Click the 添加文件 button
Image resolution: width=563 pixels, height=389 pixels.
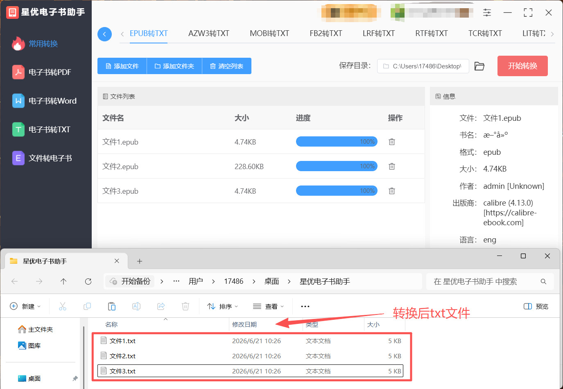[x=122, y=66]
